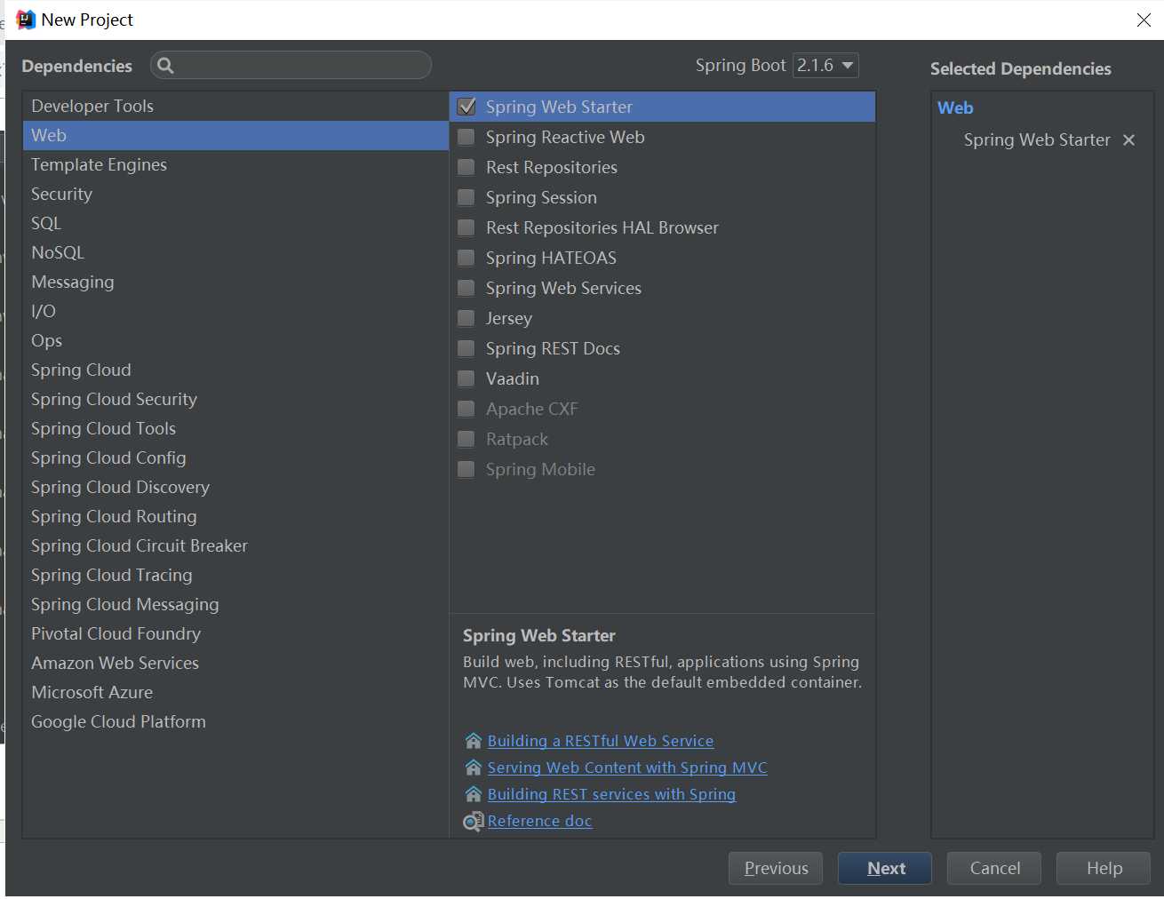Open the Help button
This screenshot has width=1164, height=899.
1104,868
